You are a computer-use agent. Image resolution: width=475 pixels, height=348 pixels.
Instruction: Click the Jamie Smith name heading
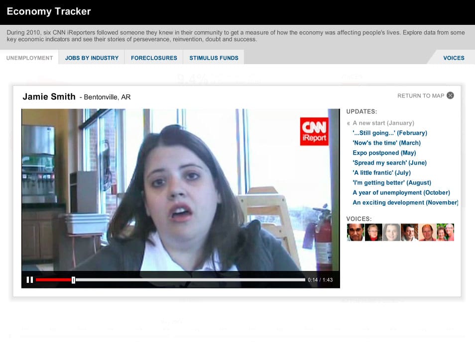coord(49,97)
